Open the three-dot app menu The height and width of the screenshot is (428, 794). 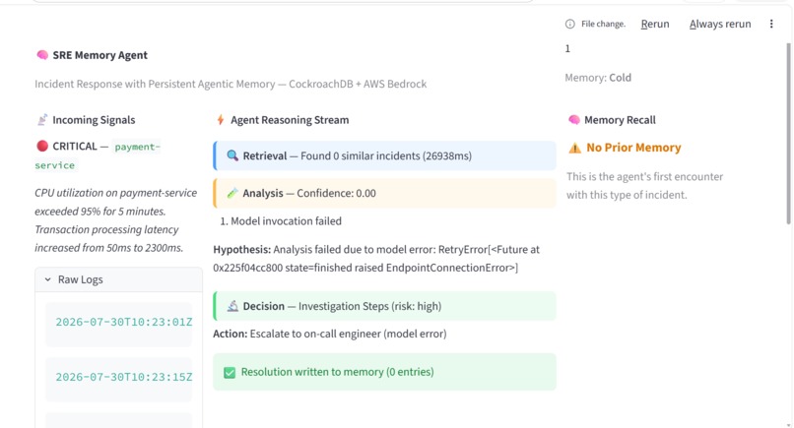(771, 24)
